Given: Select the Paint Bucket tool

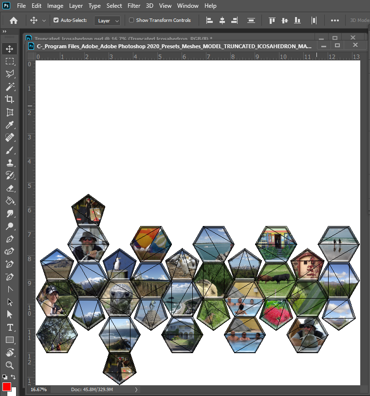Looking at the screenshot, I should (x=10, y=201).
